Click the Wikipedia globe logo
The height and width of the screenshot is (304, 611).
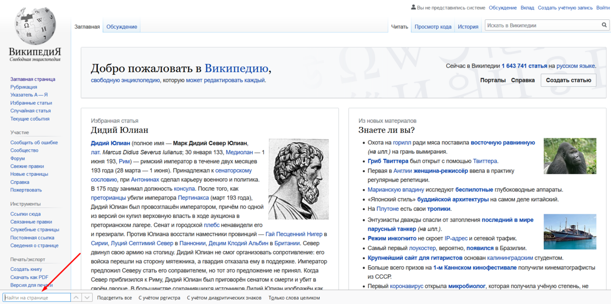[x=35, y=25]
